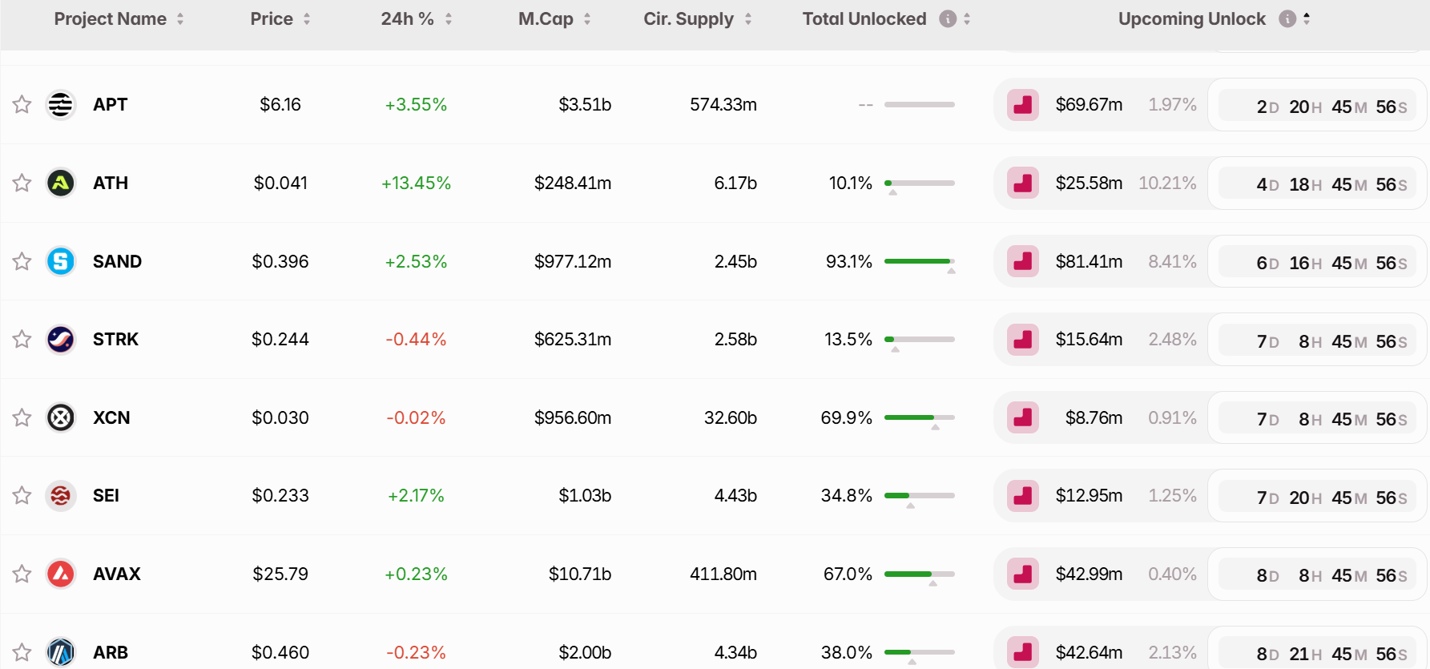Favorite the APT token with its star
The height and width of the screenshot is (669, 1430).
point(22,105)
